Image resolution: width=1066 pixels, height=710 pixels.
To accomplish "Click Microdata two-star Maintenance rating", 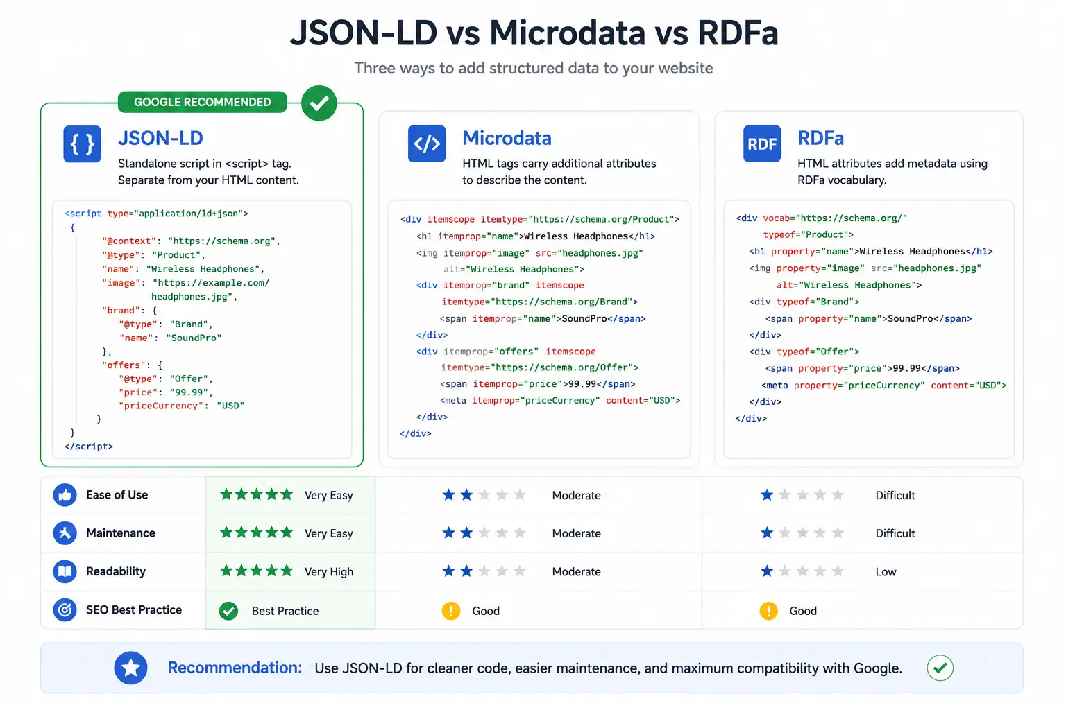I will [484, 533].
